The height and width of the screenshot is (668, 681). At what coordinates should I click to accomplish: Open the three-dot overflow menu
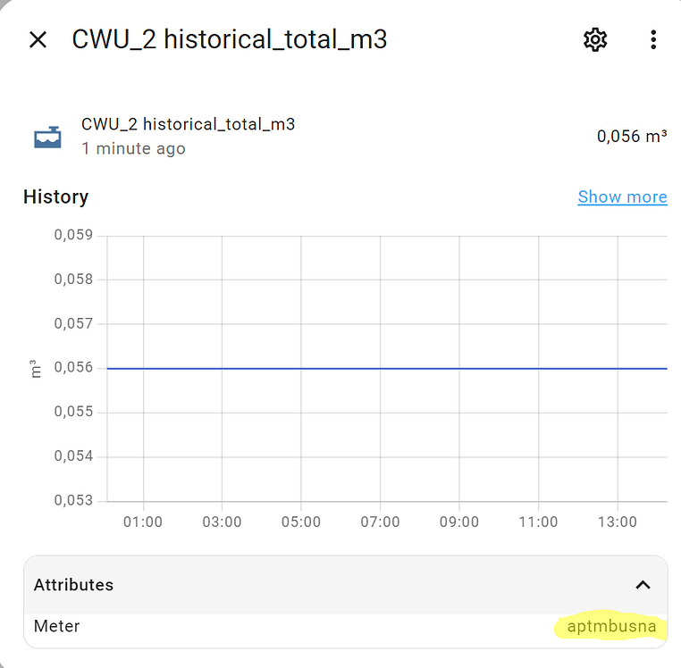click(x=653, y=40)
